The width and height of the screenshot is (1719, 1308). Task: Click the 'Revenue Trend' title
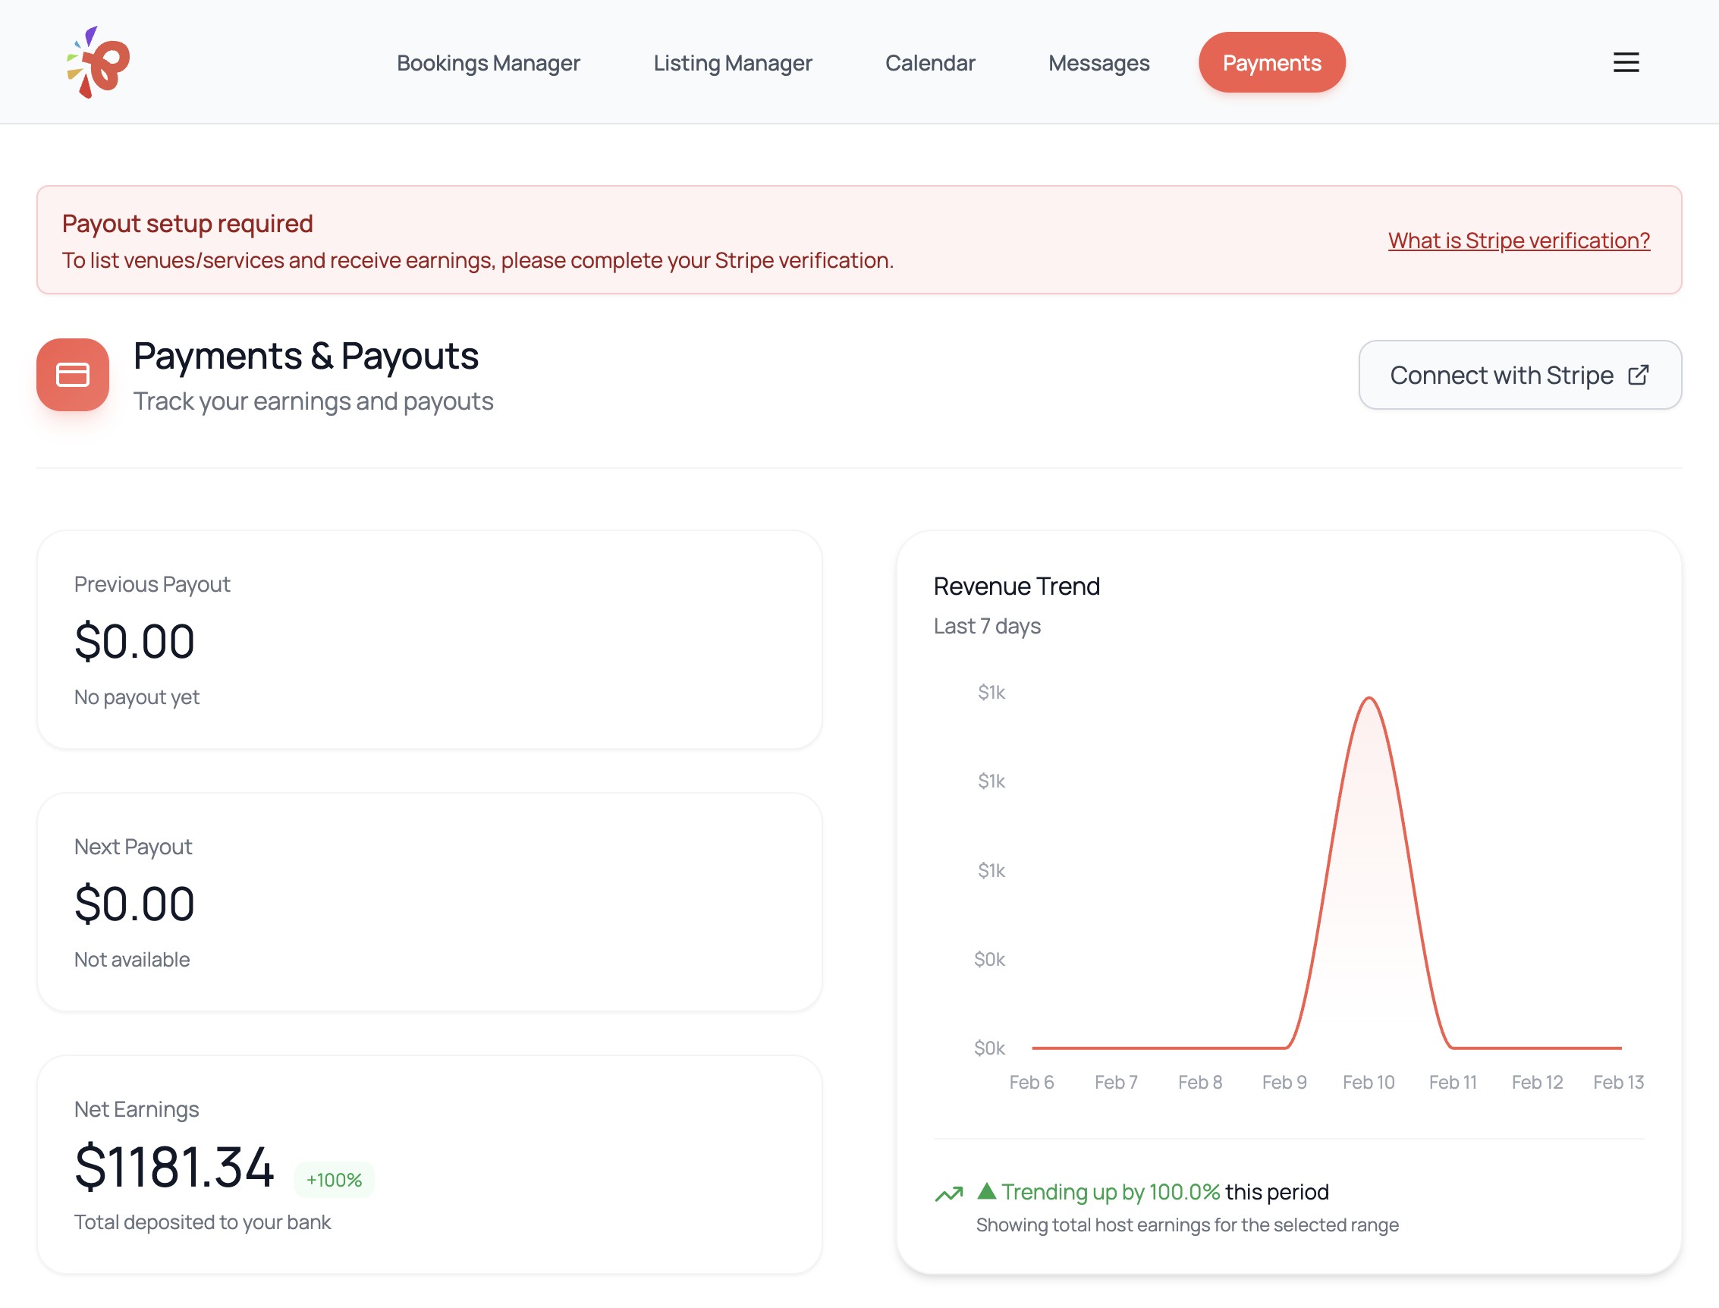click(x=1017, y=586)
